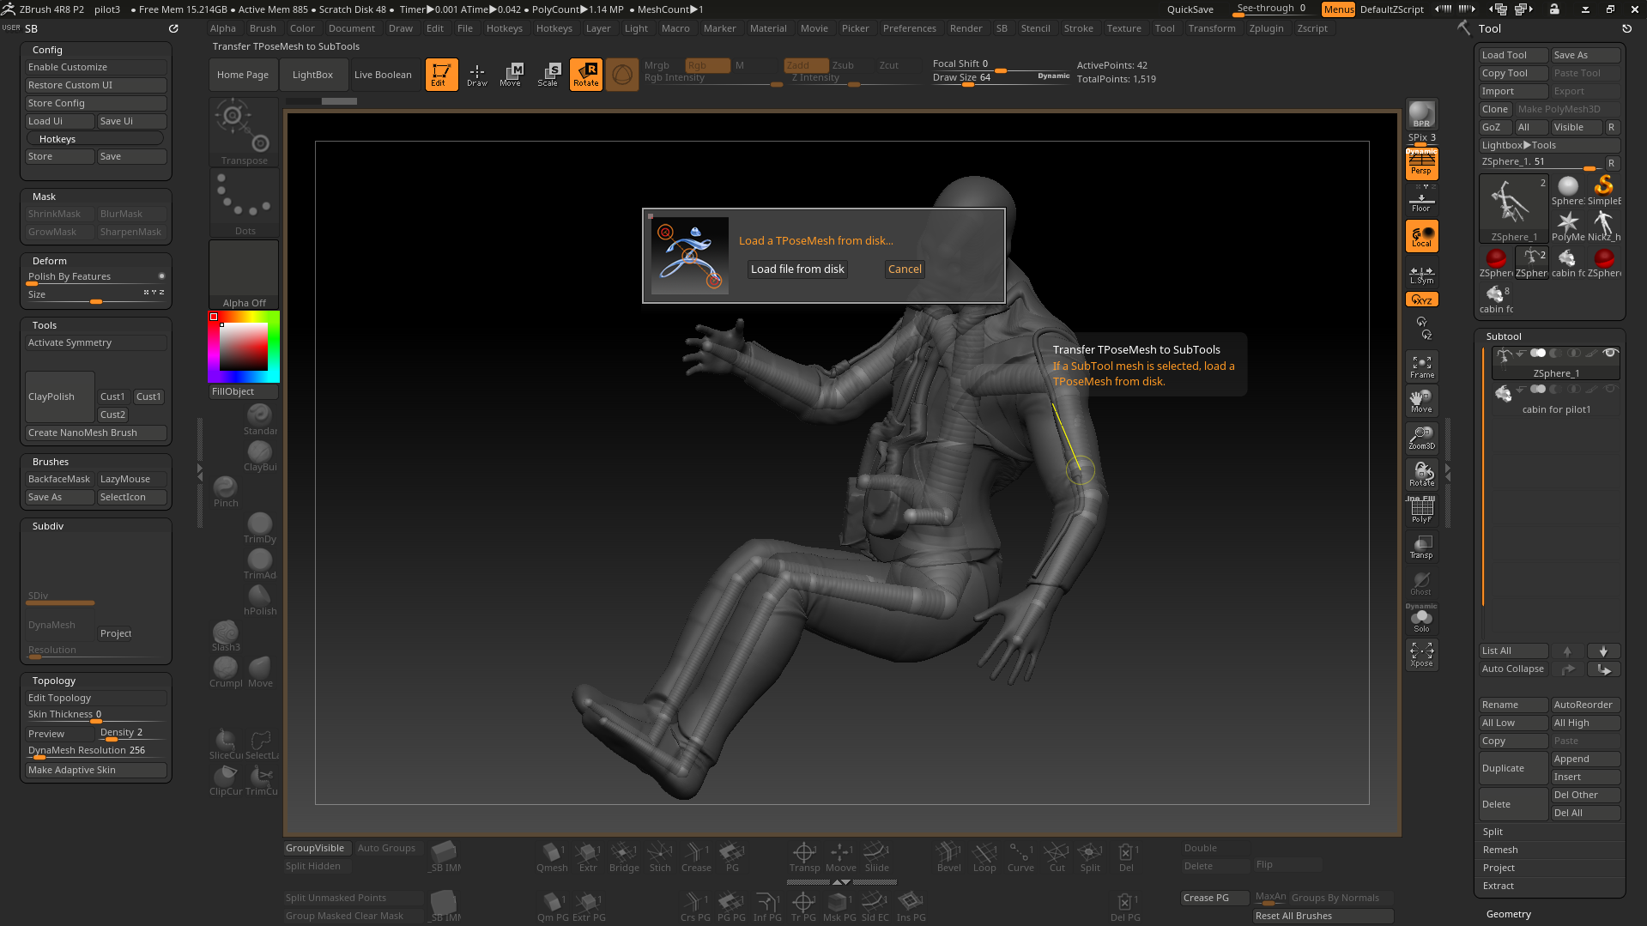Click the Xpose icon

click(1421, 655)
